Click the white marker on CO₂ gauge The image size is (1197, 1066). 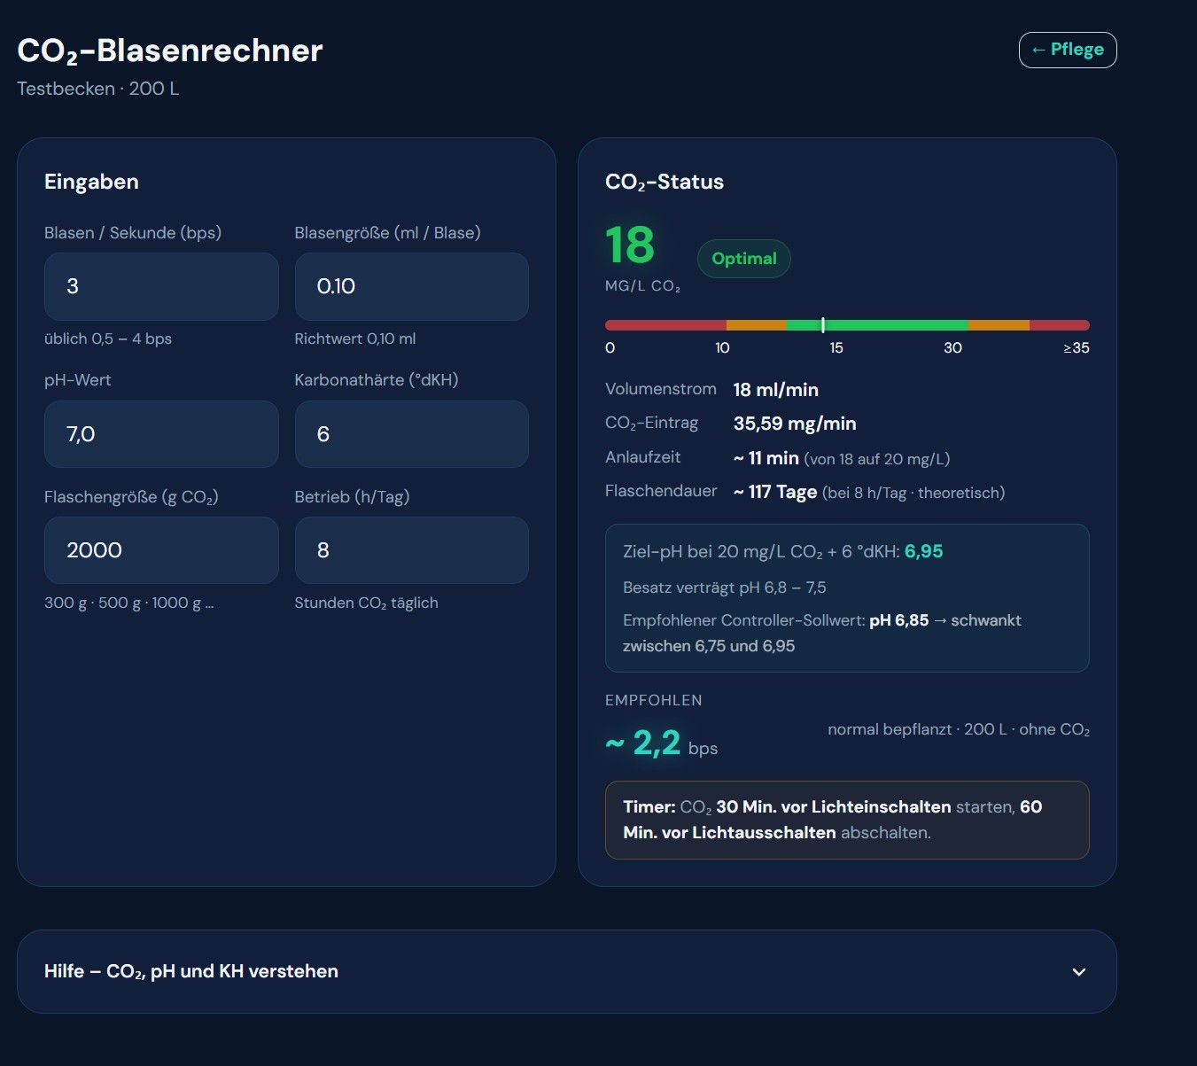click(823, 325)
